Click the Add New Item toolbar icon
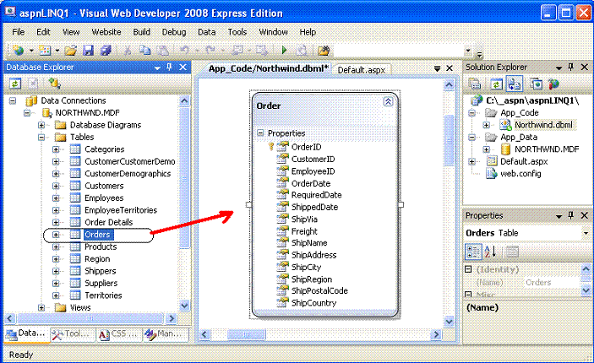594x363 pixels. click(45, 51)
